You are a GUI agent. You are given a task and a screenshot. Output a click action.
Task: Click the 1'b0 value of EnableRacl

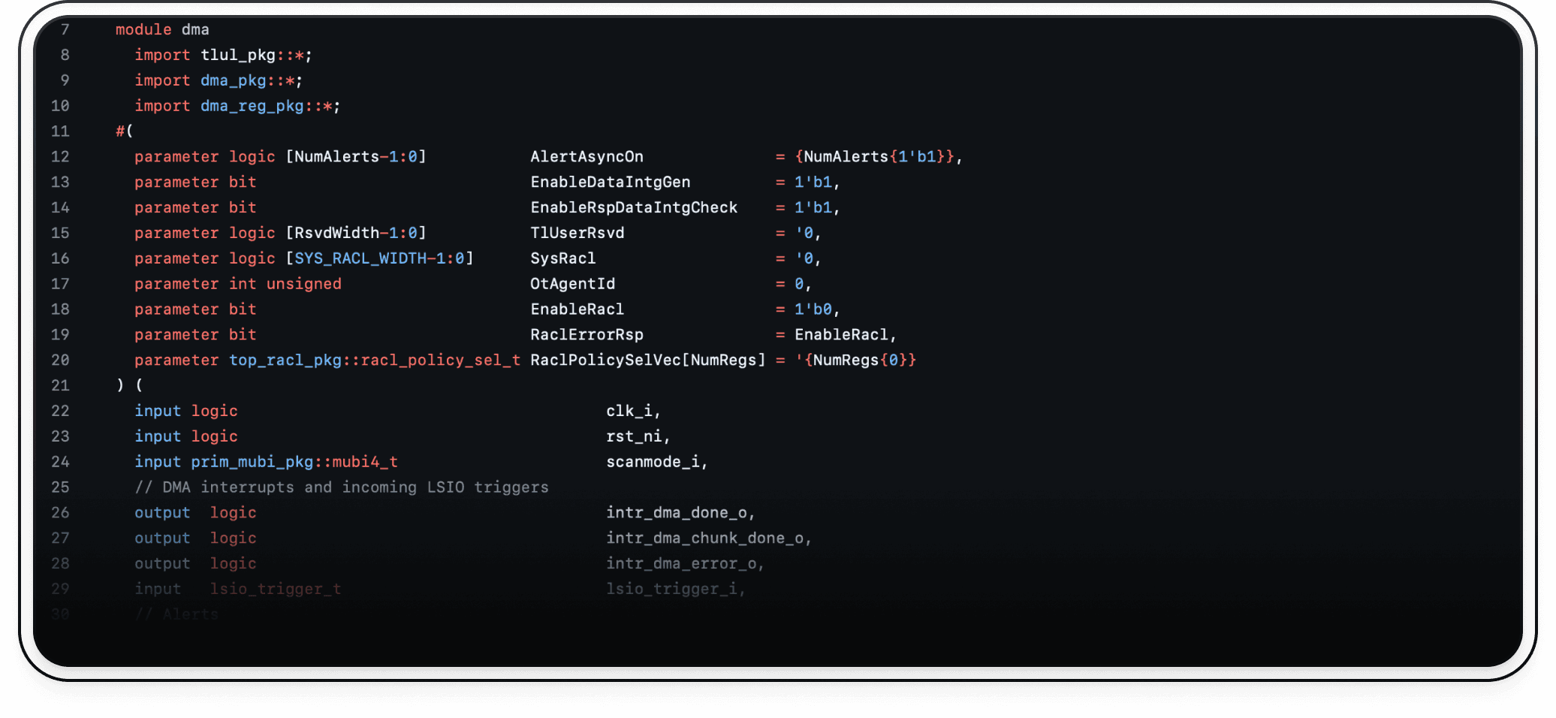point(813,309)
